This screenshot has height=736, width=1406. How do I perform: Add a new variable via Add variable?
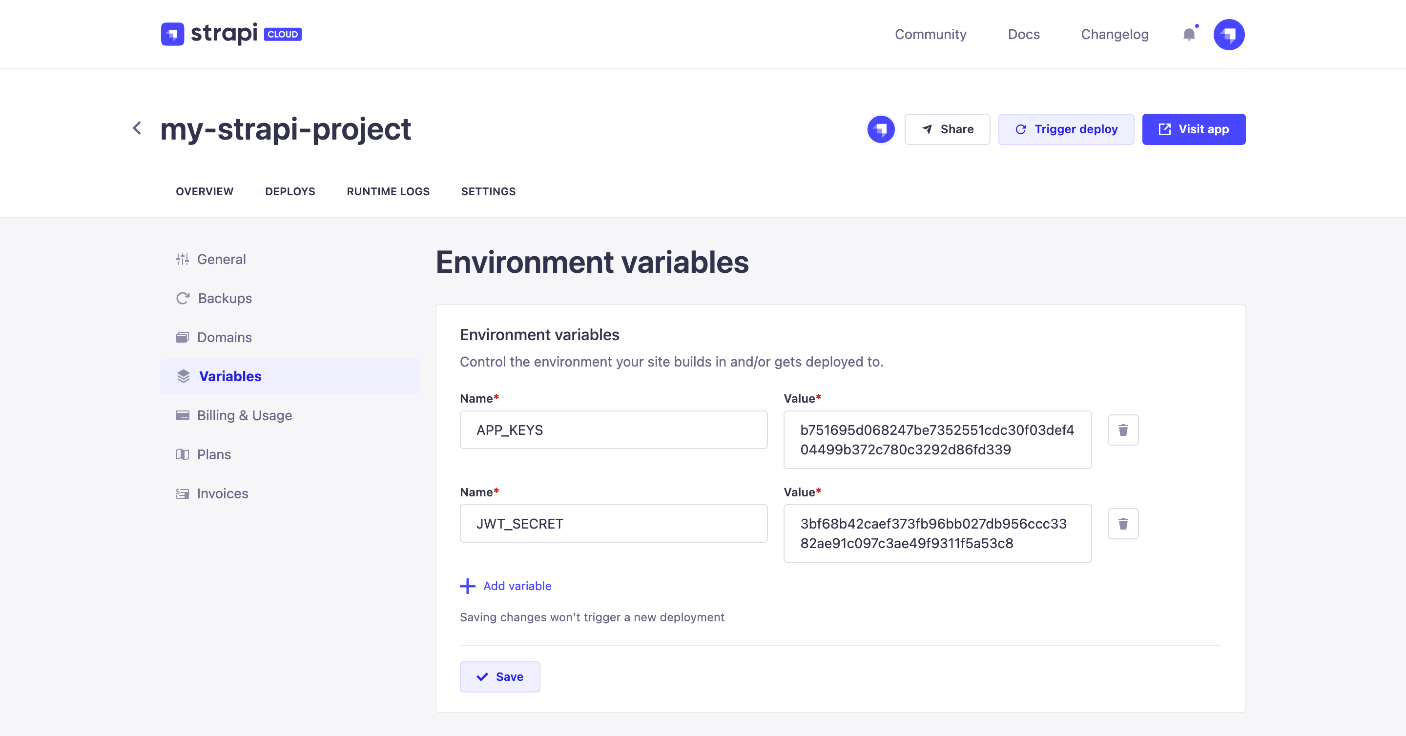[505, 586]
